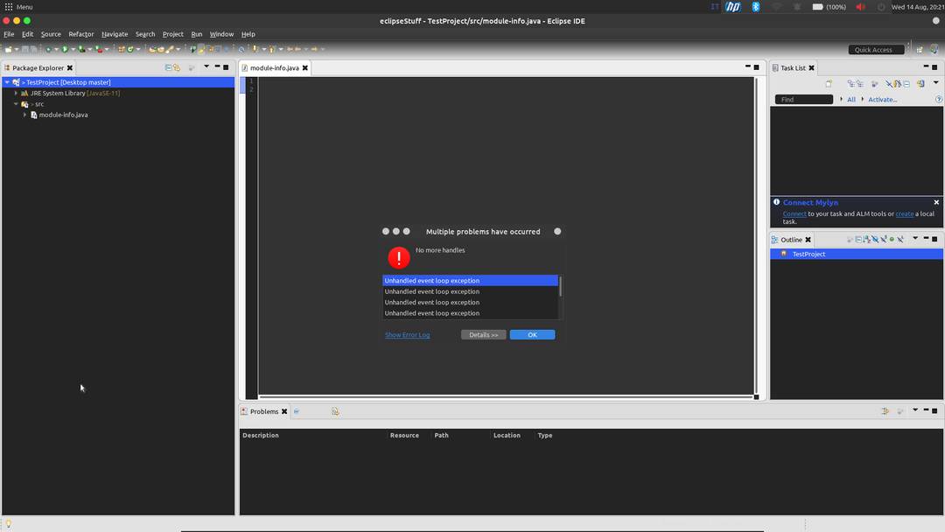The image size is (945, 532).
Task: Open the Navigate menu
Action: [115, 34]
